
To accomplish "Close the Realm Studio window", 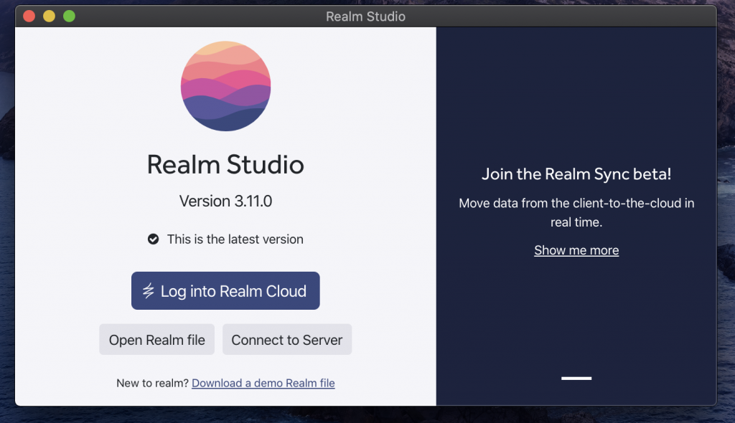I will point(29,16).
